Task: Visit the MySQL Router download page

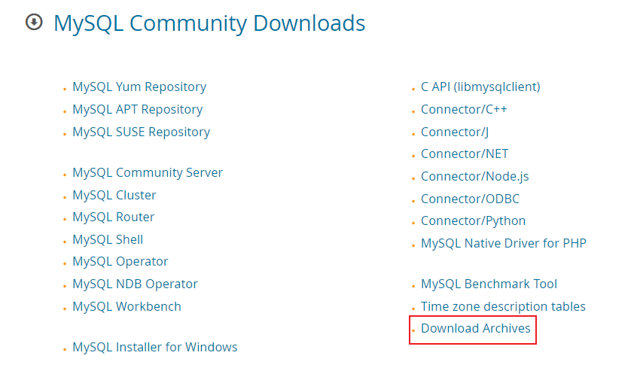Action: pos(114,217)
